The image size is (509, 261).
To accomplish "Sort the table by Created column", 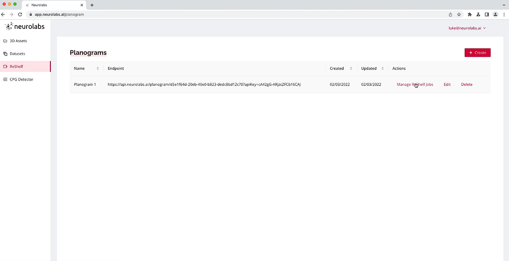I will point(351,68).
